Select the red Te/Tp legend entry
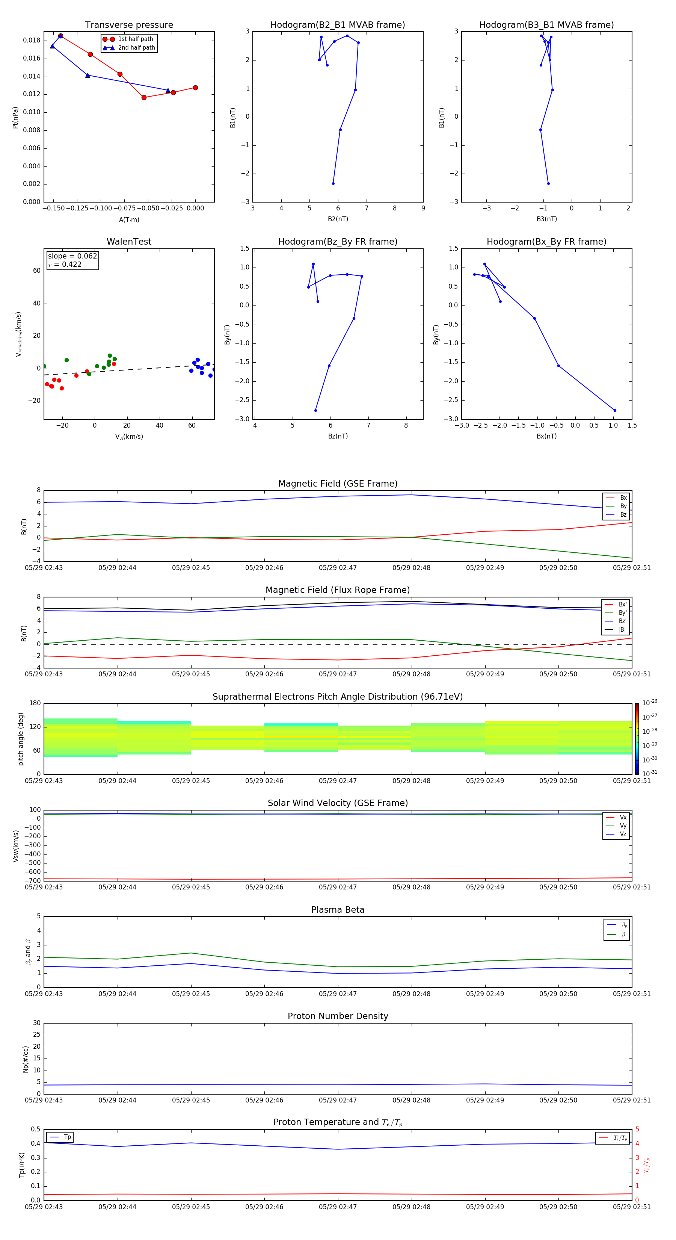This screenshot has width=676, height=1240. [x=613, y=1138]
